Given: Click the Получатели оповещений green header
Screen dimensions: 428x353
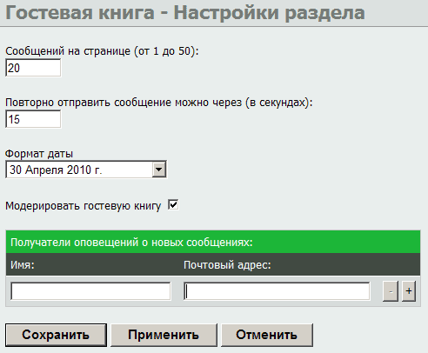Looking at the screenshot, I should click(213, 242).
